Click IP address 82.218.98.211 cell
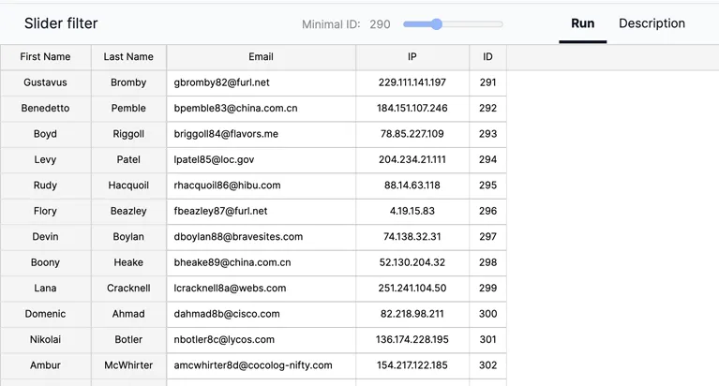 (x=412, y=314)
